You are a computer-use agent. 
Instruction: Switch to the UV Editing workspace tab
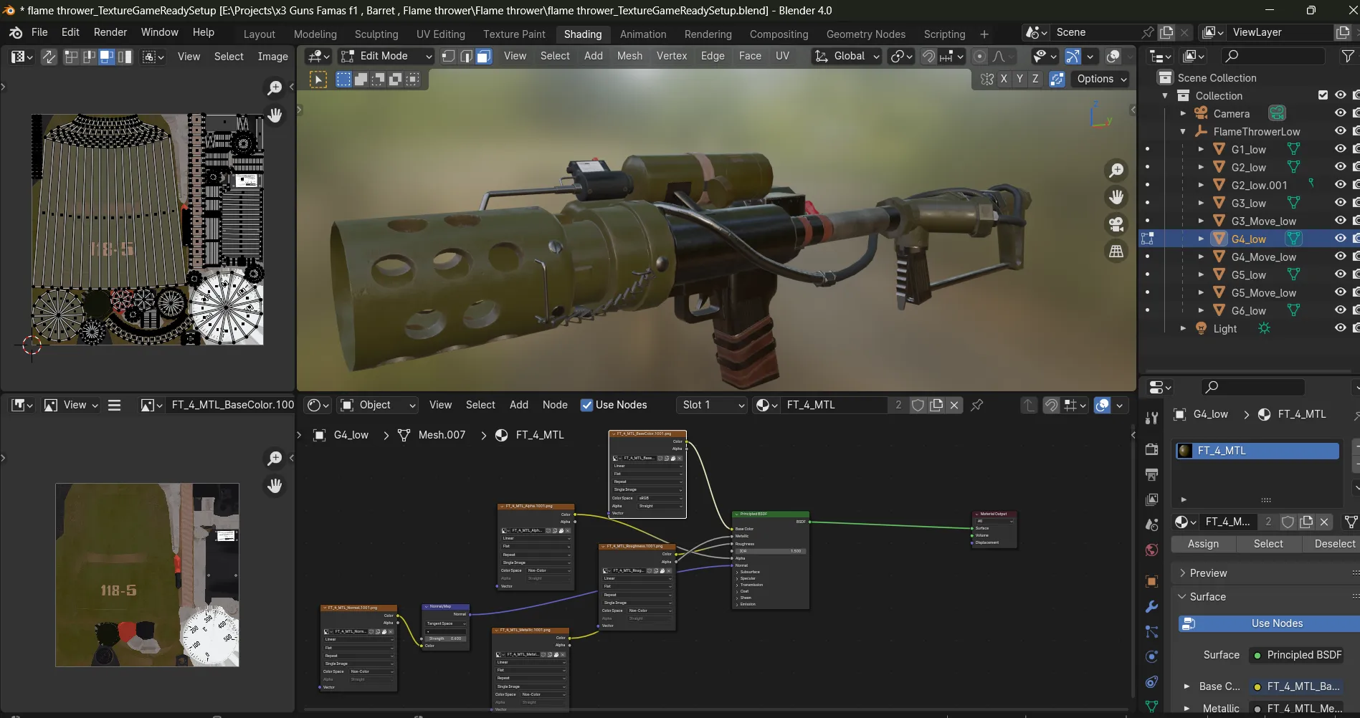[x=440, y=34]
